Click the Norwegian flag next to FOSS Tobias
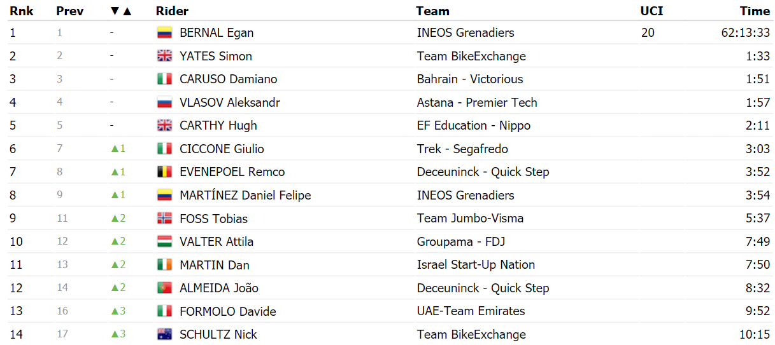This screenshot has width=775, height=345. tap(164, 219)
